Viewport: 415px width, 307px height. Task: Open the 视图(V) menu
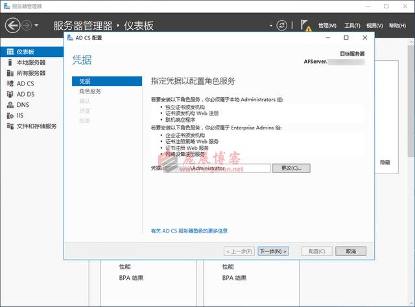(x=375, y=26)
